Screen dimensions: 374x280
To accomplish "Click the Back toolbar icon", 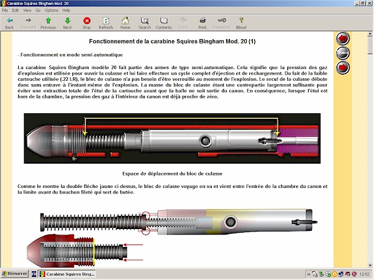I will coord(9,21).
